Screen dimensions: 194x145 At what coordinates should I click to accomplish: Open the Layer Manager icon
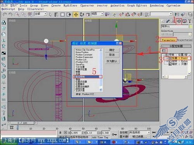tap(190, 14)
